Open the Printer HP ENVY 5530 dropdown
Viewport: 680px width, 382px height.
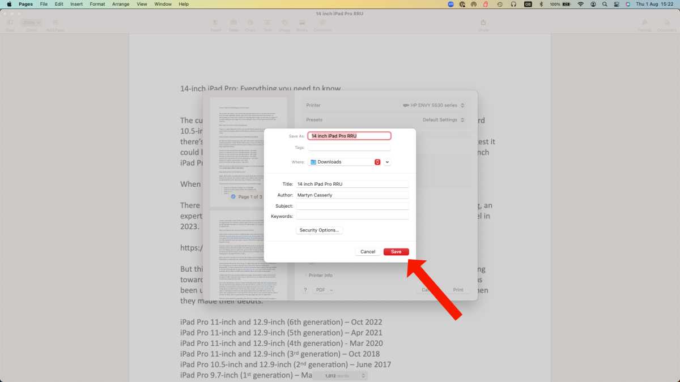pos(433,105)
